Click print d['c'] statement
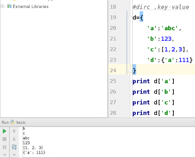This screenshot has height=158, width=195. 153,103
